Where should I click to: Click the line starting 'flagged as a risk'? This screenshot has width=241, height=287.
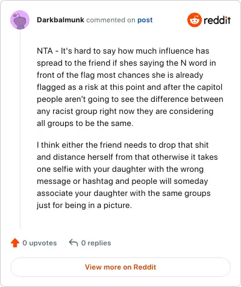pyautogui.click(x=130, y=87)
